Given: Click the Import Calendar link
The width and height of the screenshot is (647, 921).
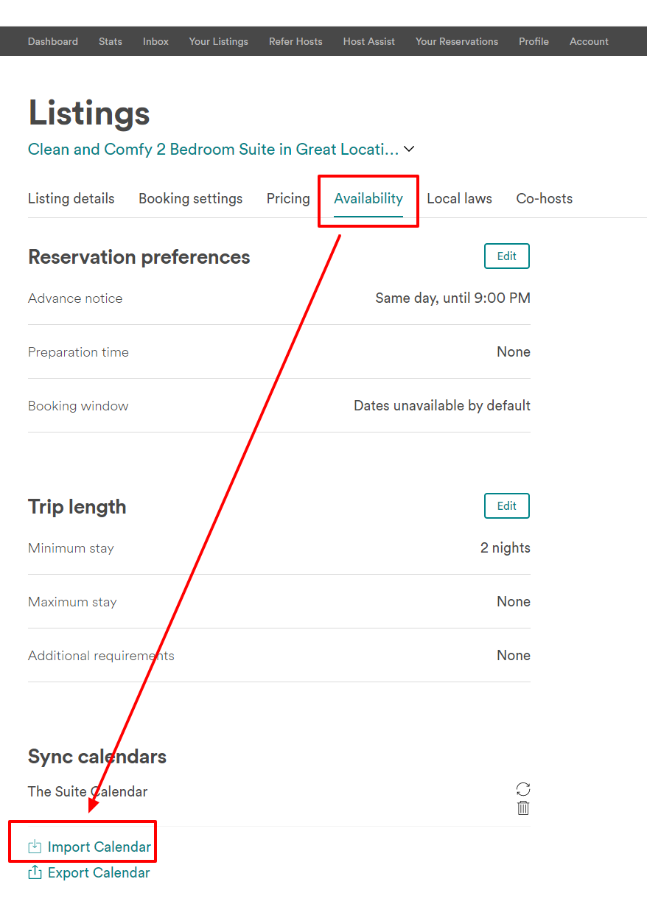Looking at the screenshot, I should [99, 847].
